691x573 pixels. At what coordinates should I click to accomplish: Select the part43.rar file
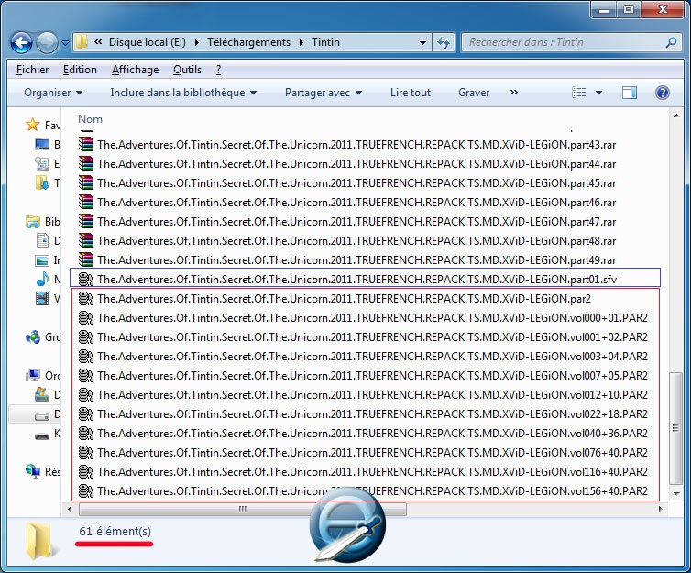[346, 145]
